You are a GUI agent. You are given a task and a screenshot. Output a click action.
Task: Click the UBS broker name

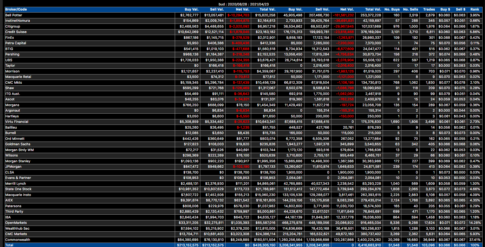pos(9,60)
